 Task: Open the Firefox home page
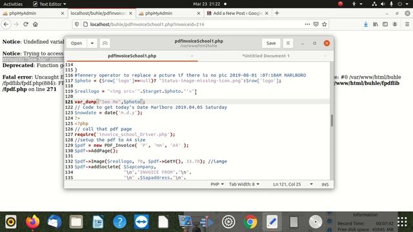point(35,24)
